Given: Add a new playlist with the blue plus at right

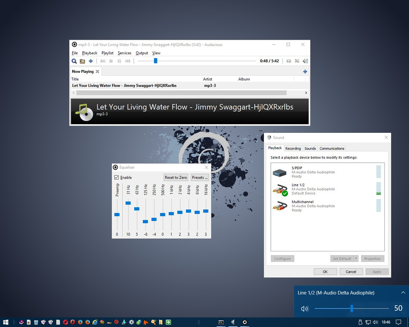Looking at the screenshot, I should pos(305,72).
